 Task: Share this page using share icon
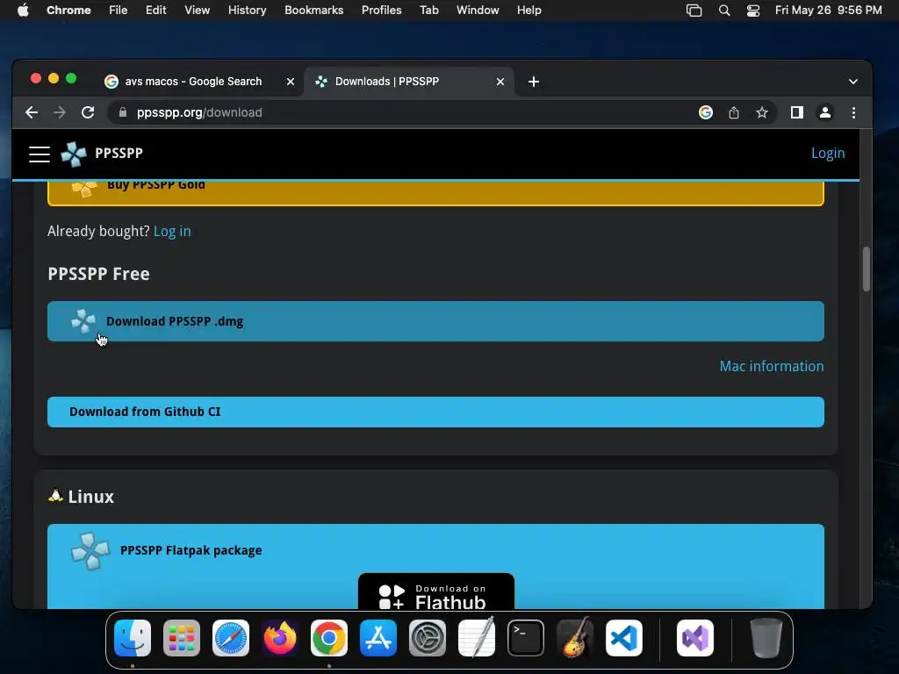pyautogui.click(x=734, y=112)
